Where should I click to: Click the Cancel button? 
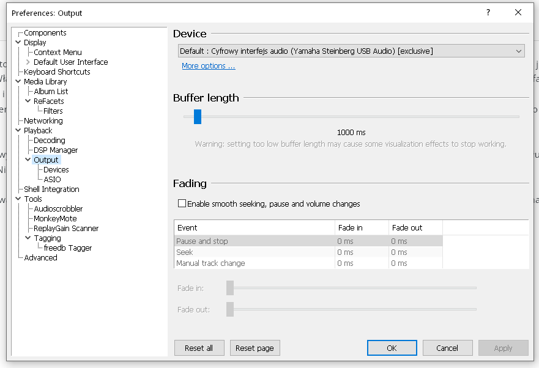447,348
